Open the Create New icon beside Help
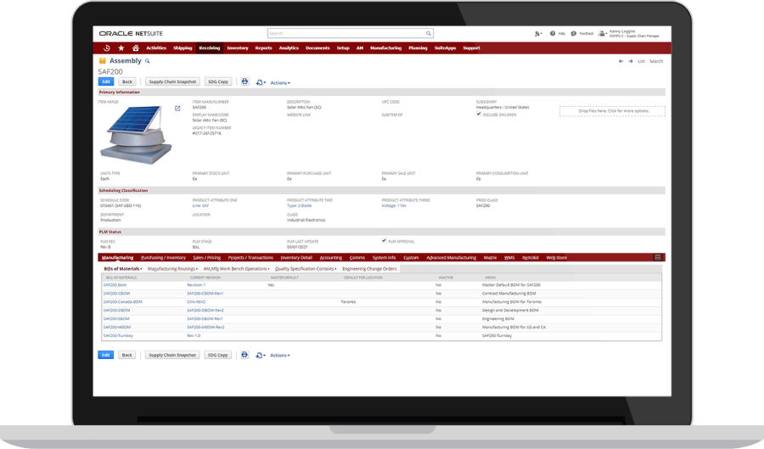 [538, 34]
